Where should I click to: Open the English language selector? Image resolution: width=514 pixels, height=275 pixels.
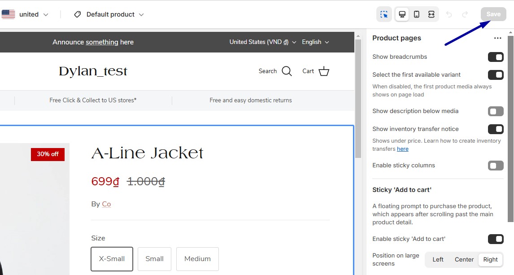coord(315,42)
